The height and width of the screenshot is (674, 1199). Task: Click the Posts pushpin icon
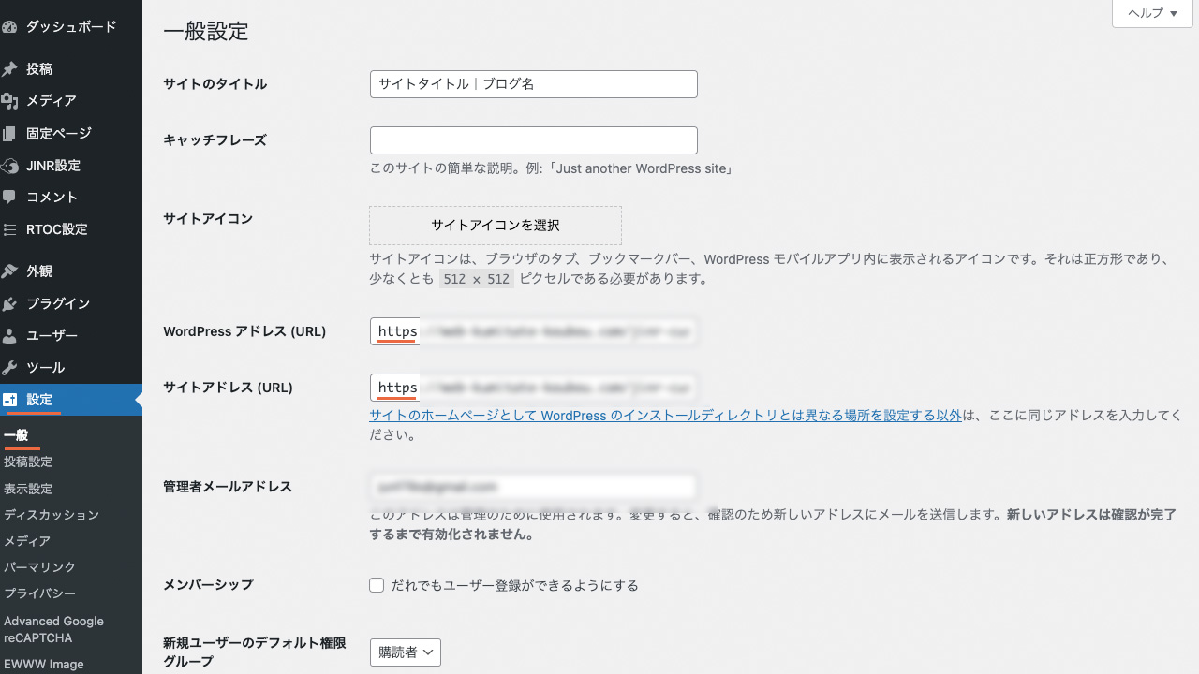9,69
